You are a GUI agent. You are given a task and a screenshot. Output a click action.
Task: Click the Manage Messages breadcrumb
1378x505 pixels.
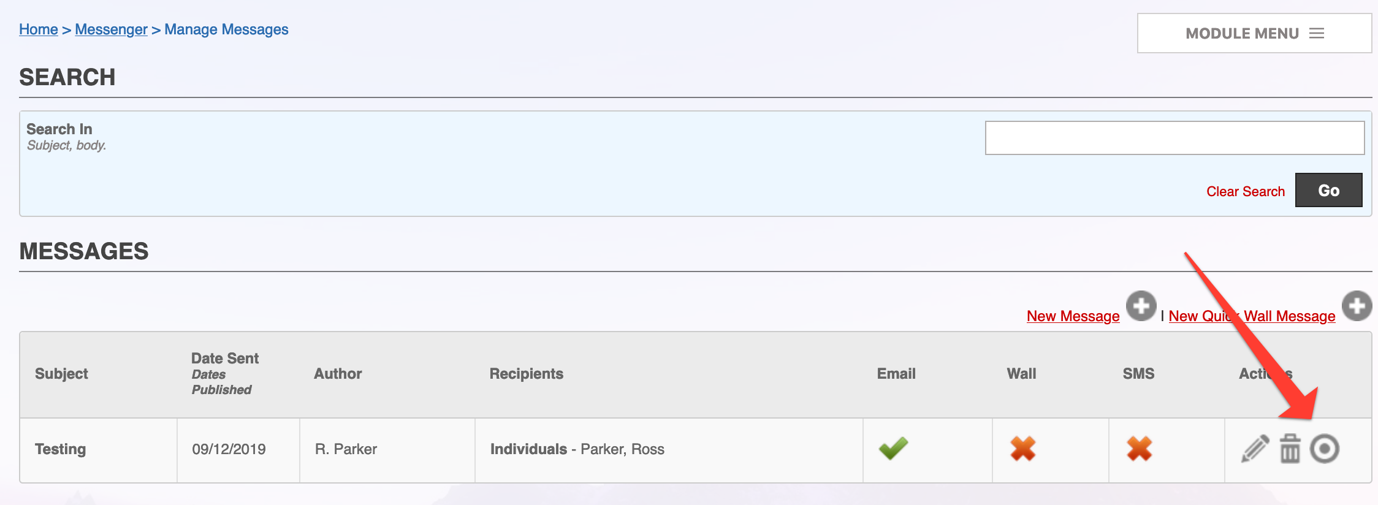[x=226, y=29]
